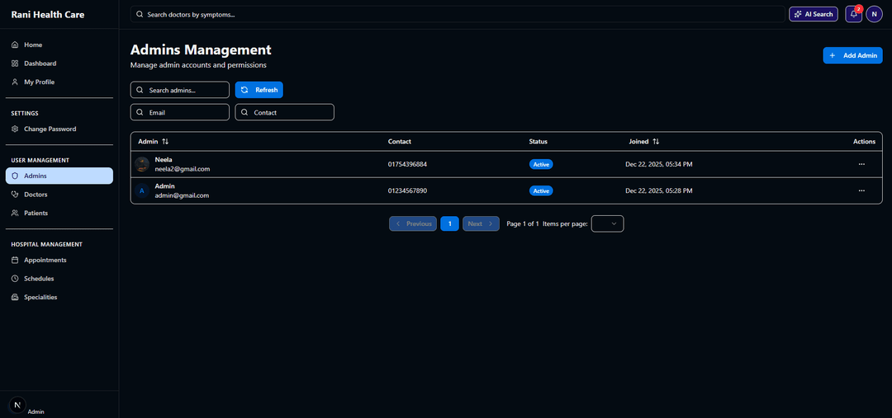This screenshot has width=892, height=418.
Task: Click the sort icon next to Admin column
Action: click(165, 142)
